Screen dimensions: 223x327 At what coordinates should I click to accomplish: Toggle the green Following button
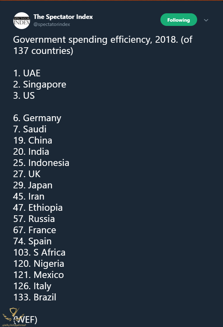(179, 20)
